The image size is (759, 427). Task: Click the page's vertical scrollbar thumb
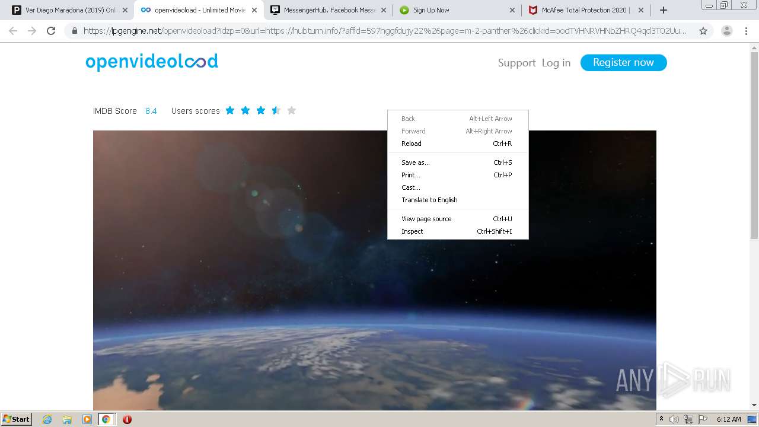[x=754, y=146]
